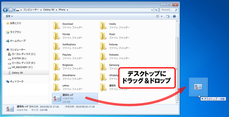Click the Music folder name label
The image size is (229, 117).
(x=112, y=34)
